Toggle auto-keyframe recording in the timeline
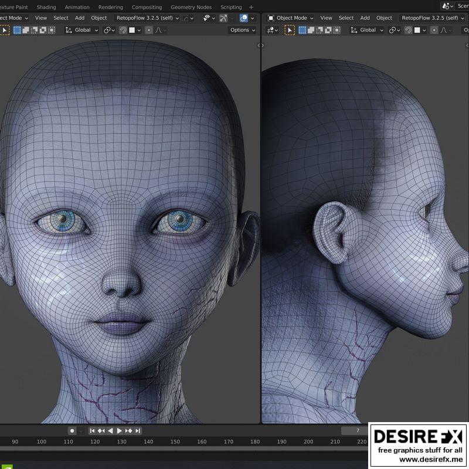 [73, 430]
